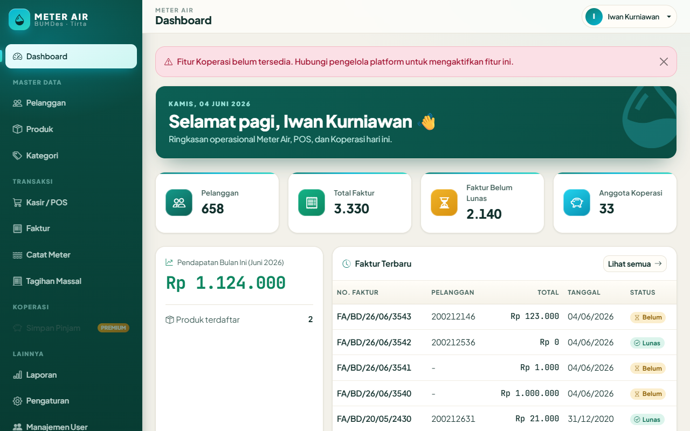Select Simpan Pinjam premium item

coord(71,328)
